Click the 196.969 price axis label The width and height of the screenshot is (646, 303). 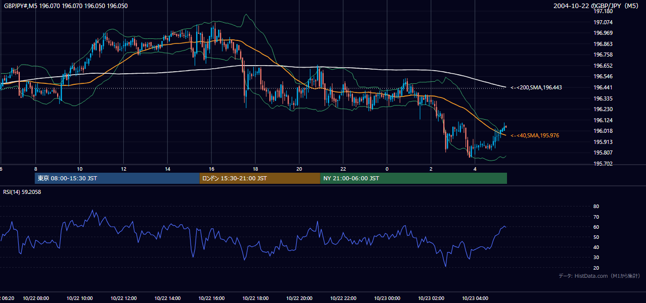[x=603, y=33]
